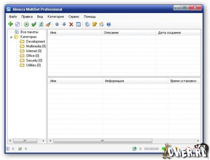This screenshot has width=210, height=160.
Task: Click the green checkmark toolbar icon
Action: tap(34, 24)
